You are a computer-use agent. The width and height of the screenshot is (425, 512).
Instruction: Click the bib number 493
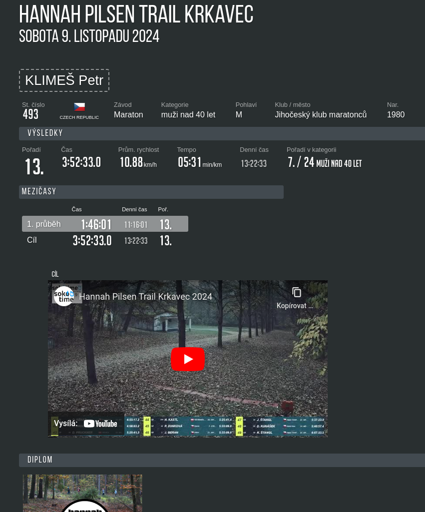pyautogui.click(x=30, y=114)
